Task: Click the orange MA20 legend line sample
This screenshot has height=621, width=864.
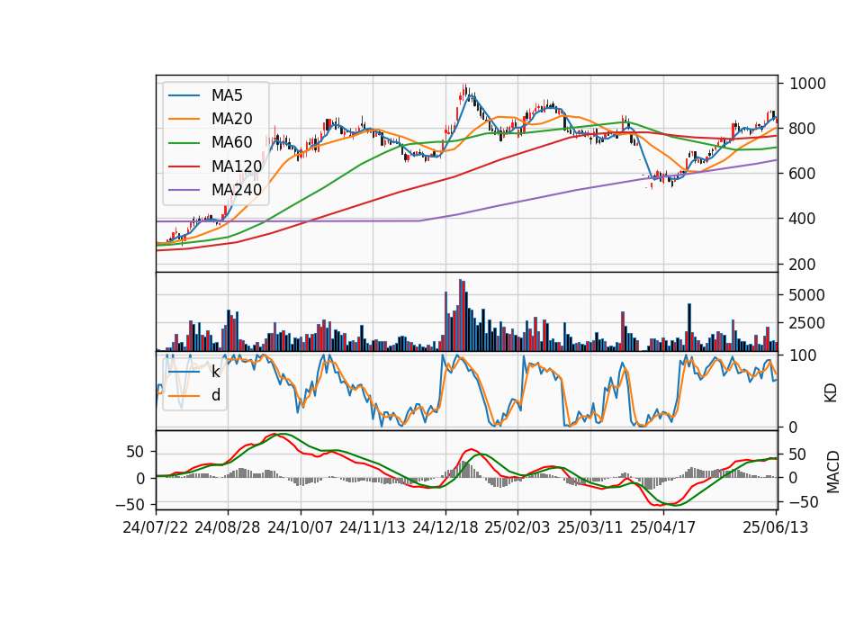Action: [184, 119]
